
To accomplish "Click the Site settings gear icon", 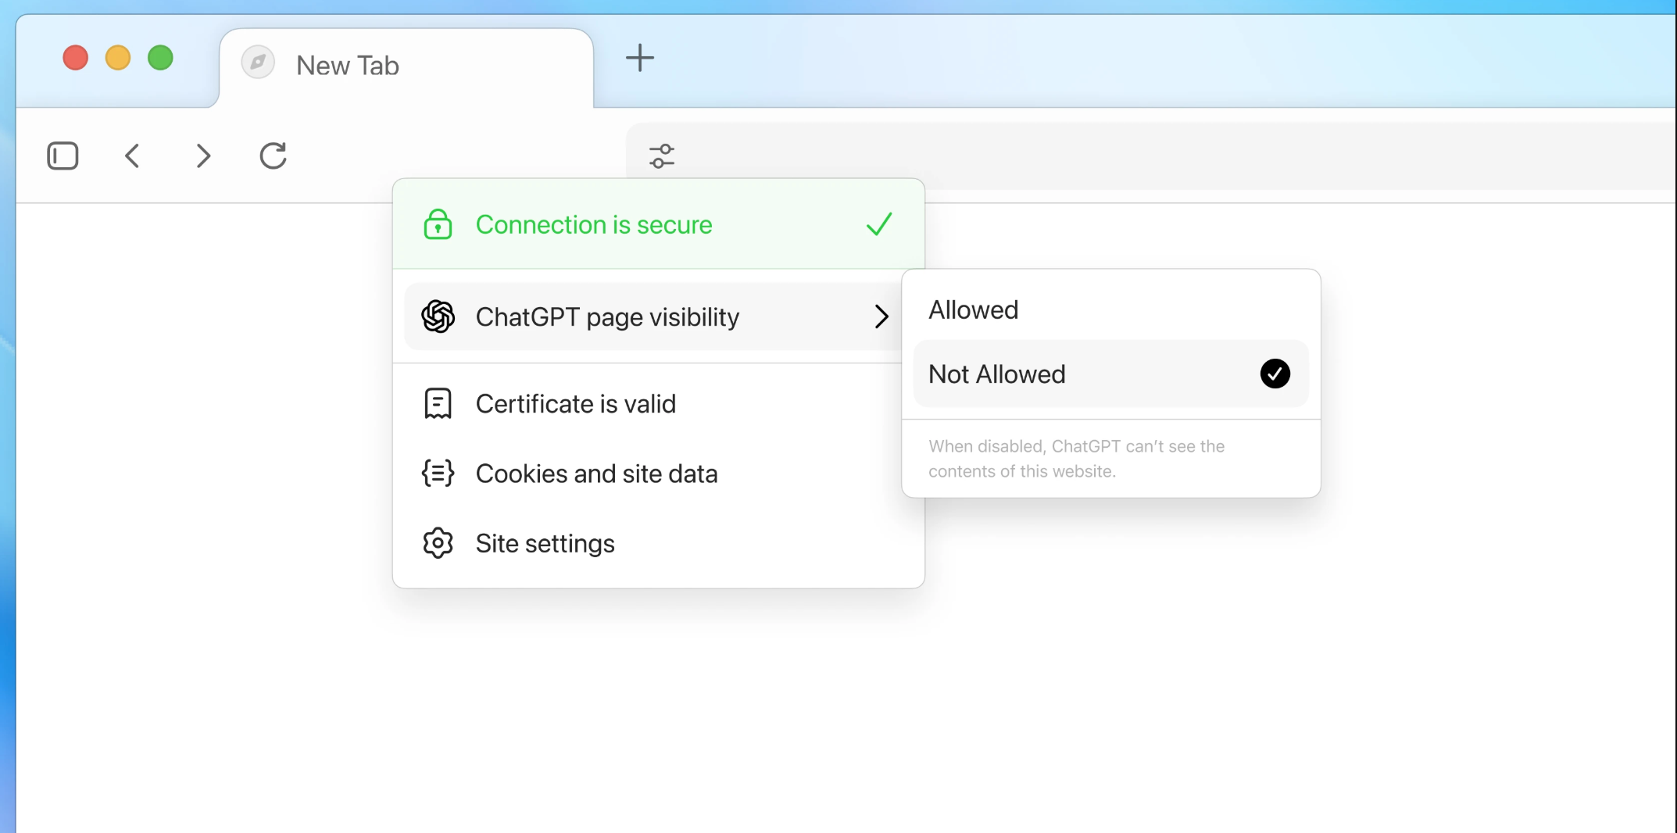I will pos(438,543).
